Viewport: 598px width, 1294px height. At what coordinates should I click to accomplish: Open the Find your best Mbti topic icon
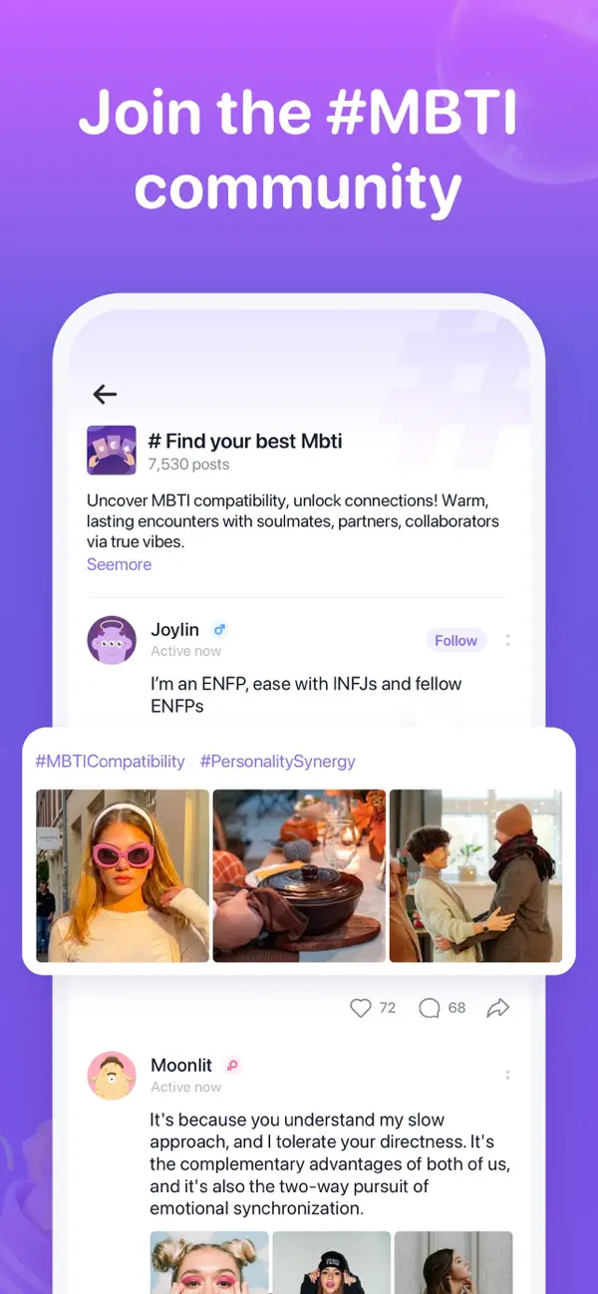[112, 451]
